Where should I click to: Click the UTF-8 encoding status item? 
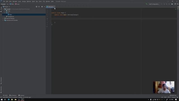pos(169,97)
